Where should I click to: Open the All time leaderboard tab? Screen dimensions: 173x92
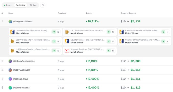pyautogui.click(x=33, y=5)
